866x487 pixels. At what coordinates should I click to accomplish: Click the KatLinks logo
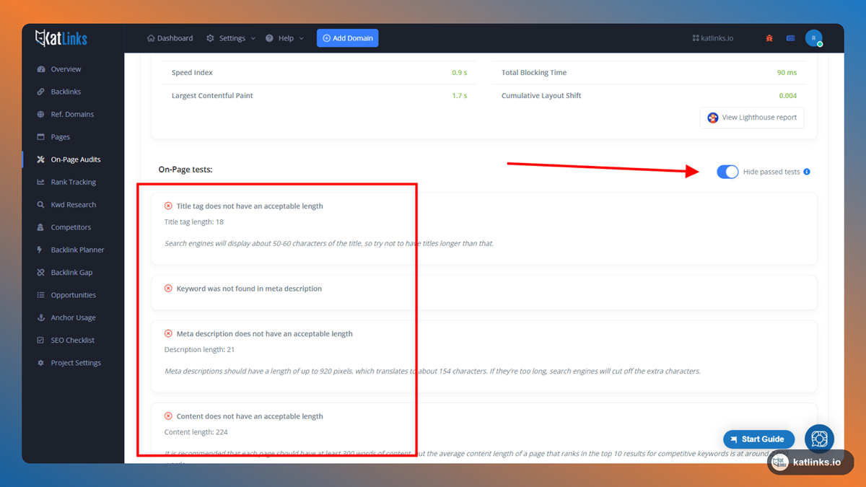click(x=61, y=38)
